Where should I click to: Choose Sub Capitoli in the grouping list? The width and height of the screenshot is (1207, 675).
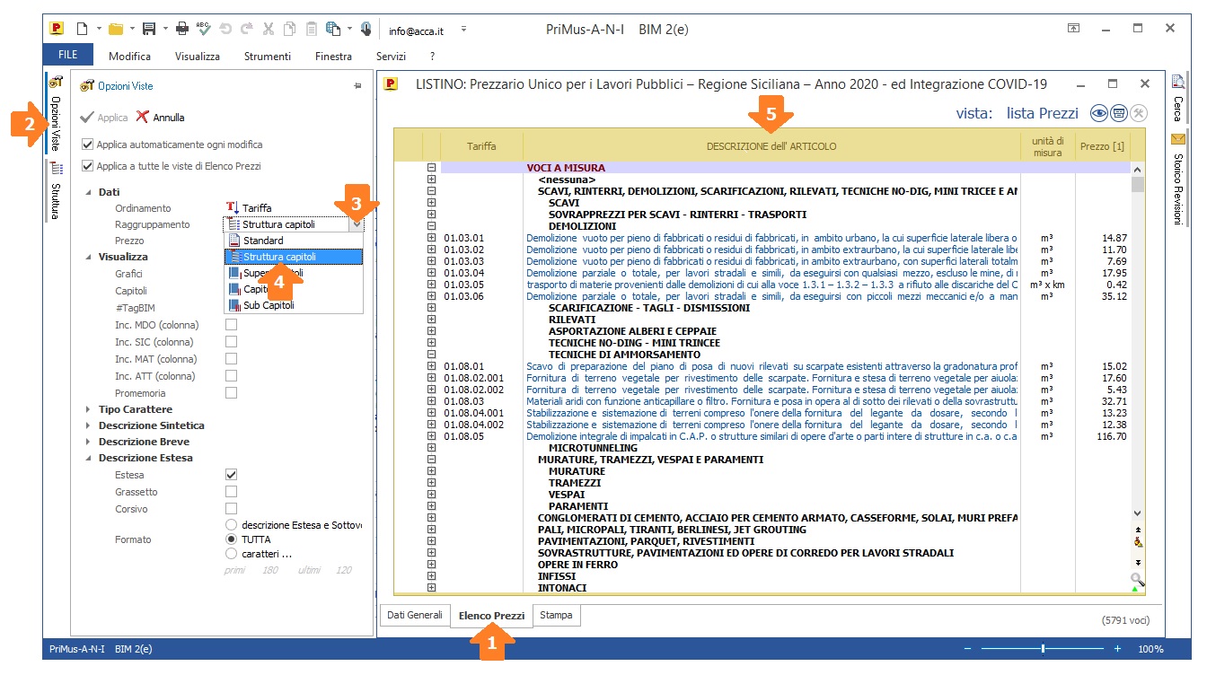(x=293, y=305)
